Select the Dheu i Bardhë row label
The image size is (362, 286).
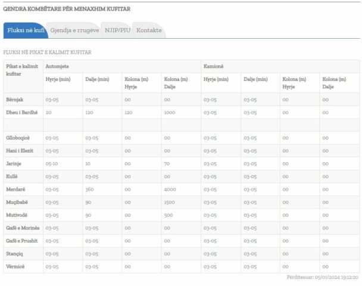click(x=22, y=112)
